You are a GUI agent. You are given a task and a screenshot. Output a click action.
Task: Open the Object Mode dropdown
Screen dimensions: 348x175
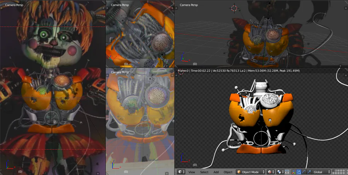click(x=251, y=172)
